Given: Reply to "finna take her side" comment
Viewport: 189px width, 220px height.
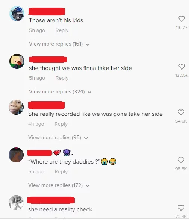Looking at the screenshot, I should point(62,78).
